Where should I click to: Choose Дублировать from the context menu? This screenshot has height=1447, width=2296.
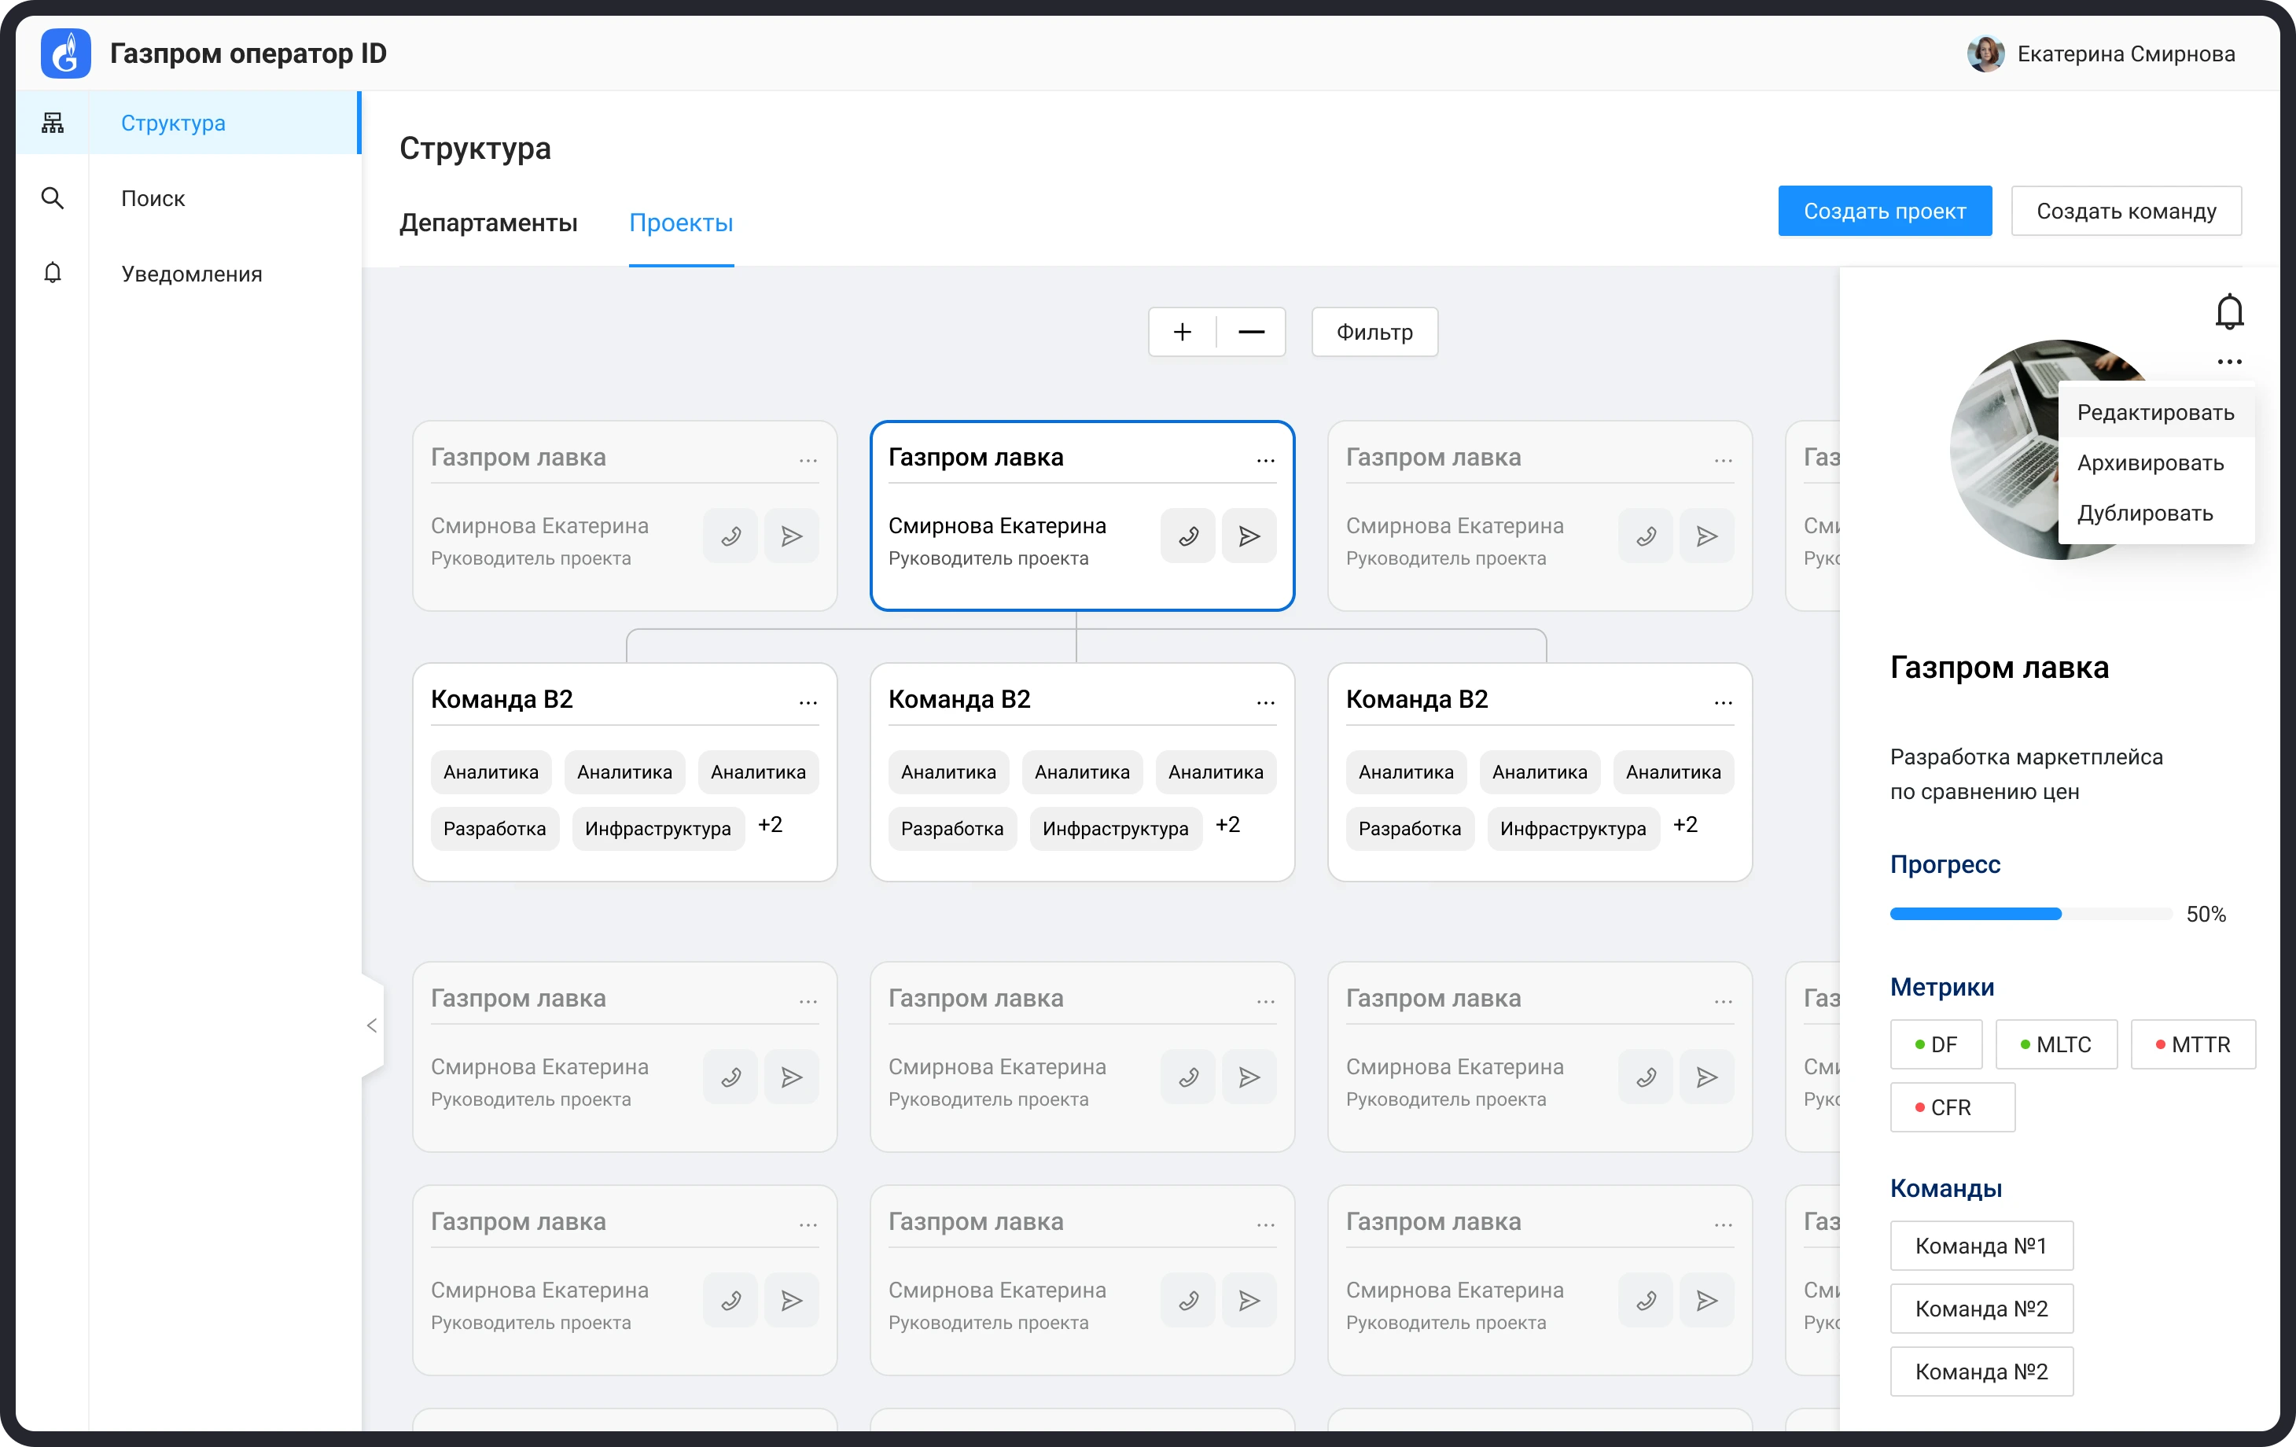pos(2156,514)
